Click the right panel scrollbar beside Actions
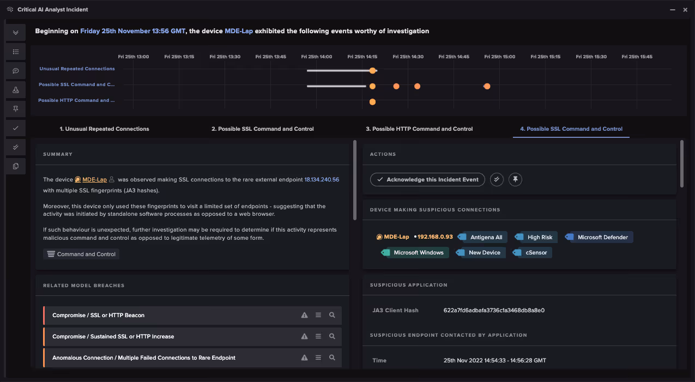 682,163
